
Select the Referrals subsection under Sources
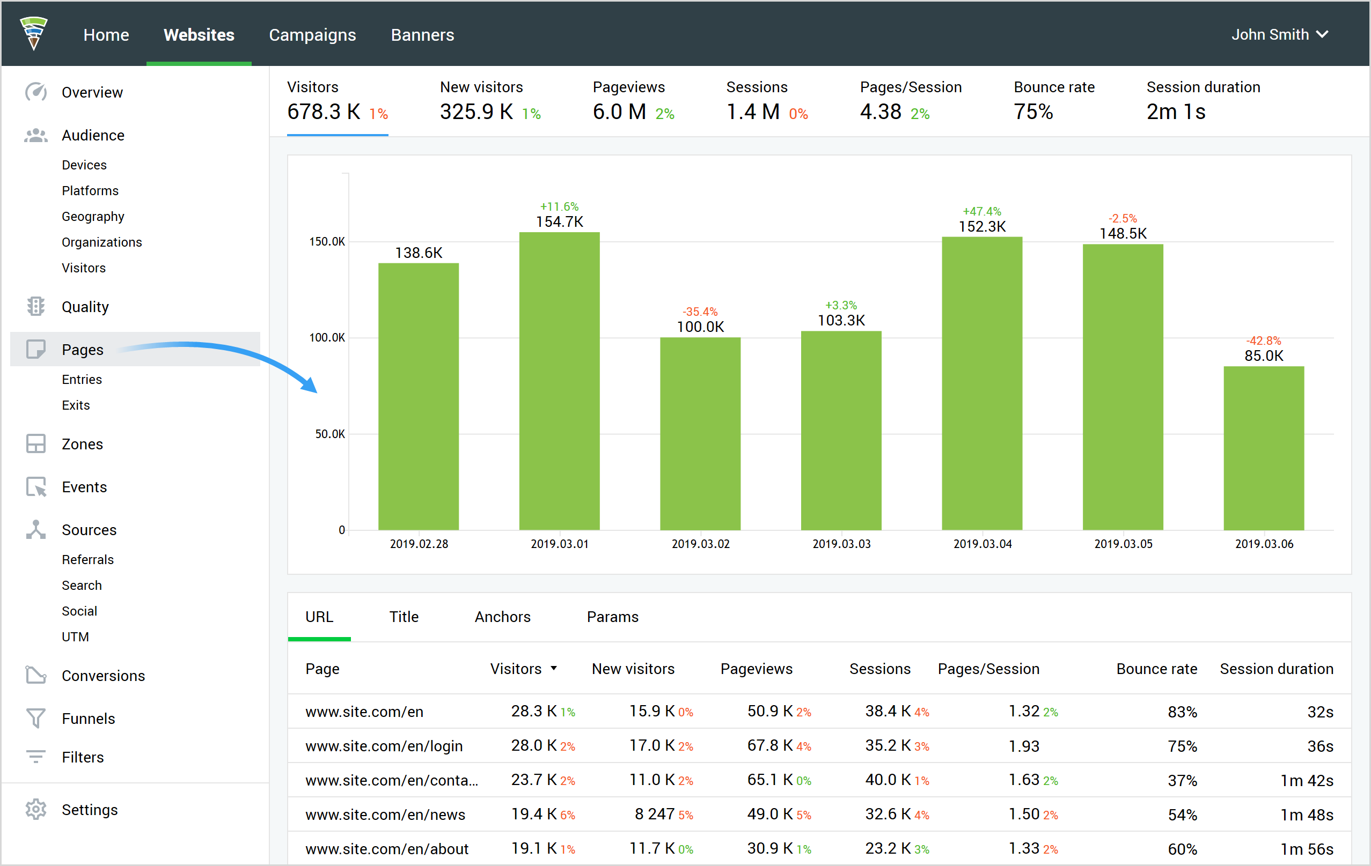(x=87, y=559)
